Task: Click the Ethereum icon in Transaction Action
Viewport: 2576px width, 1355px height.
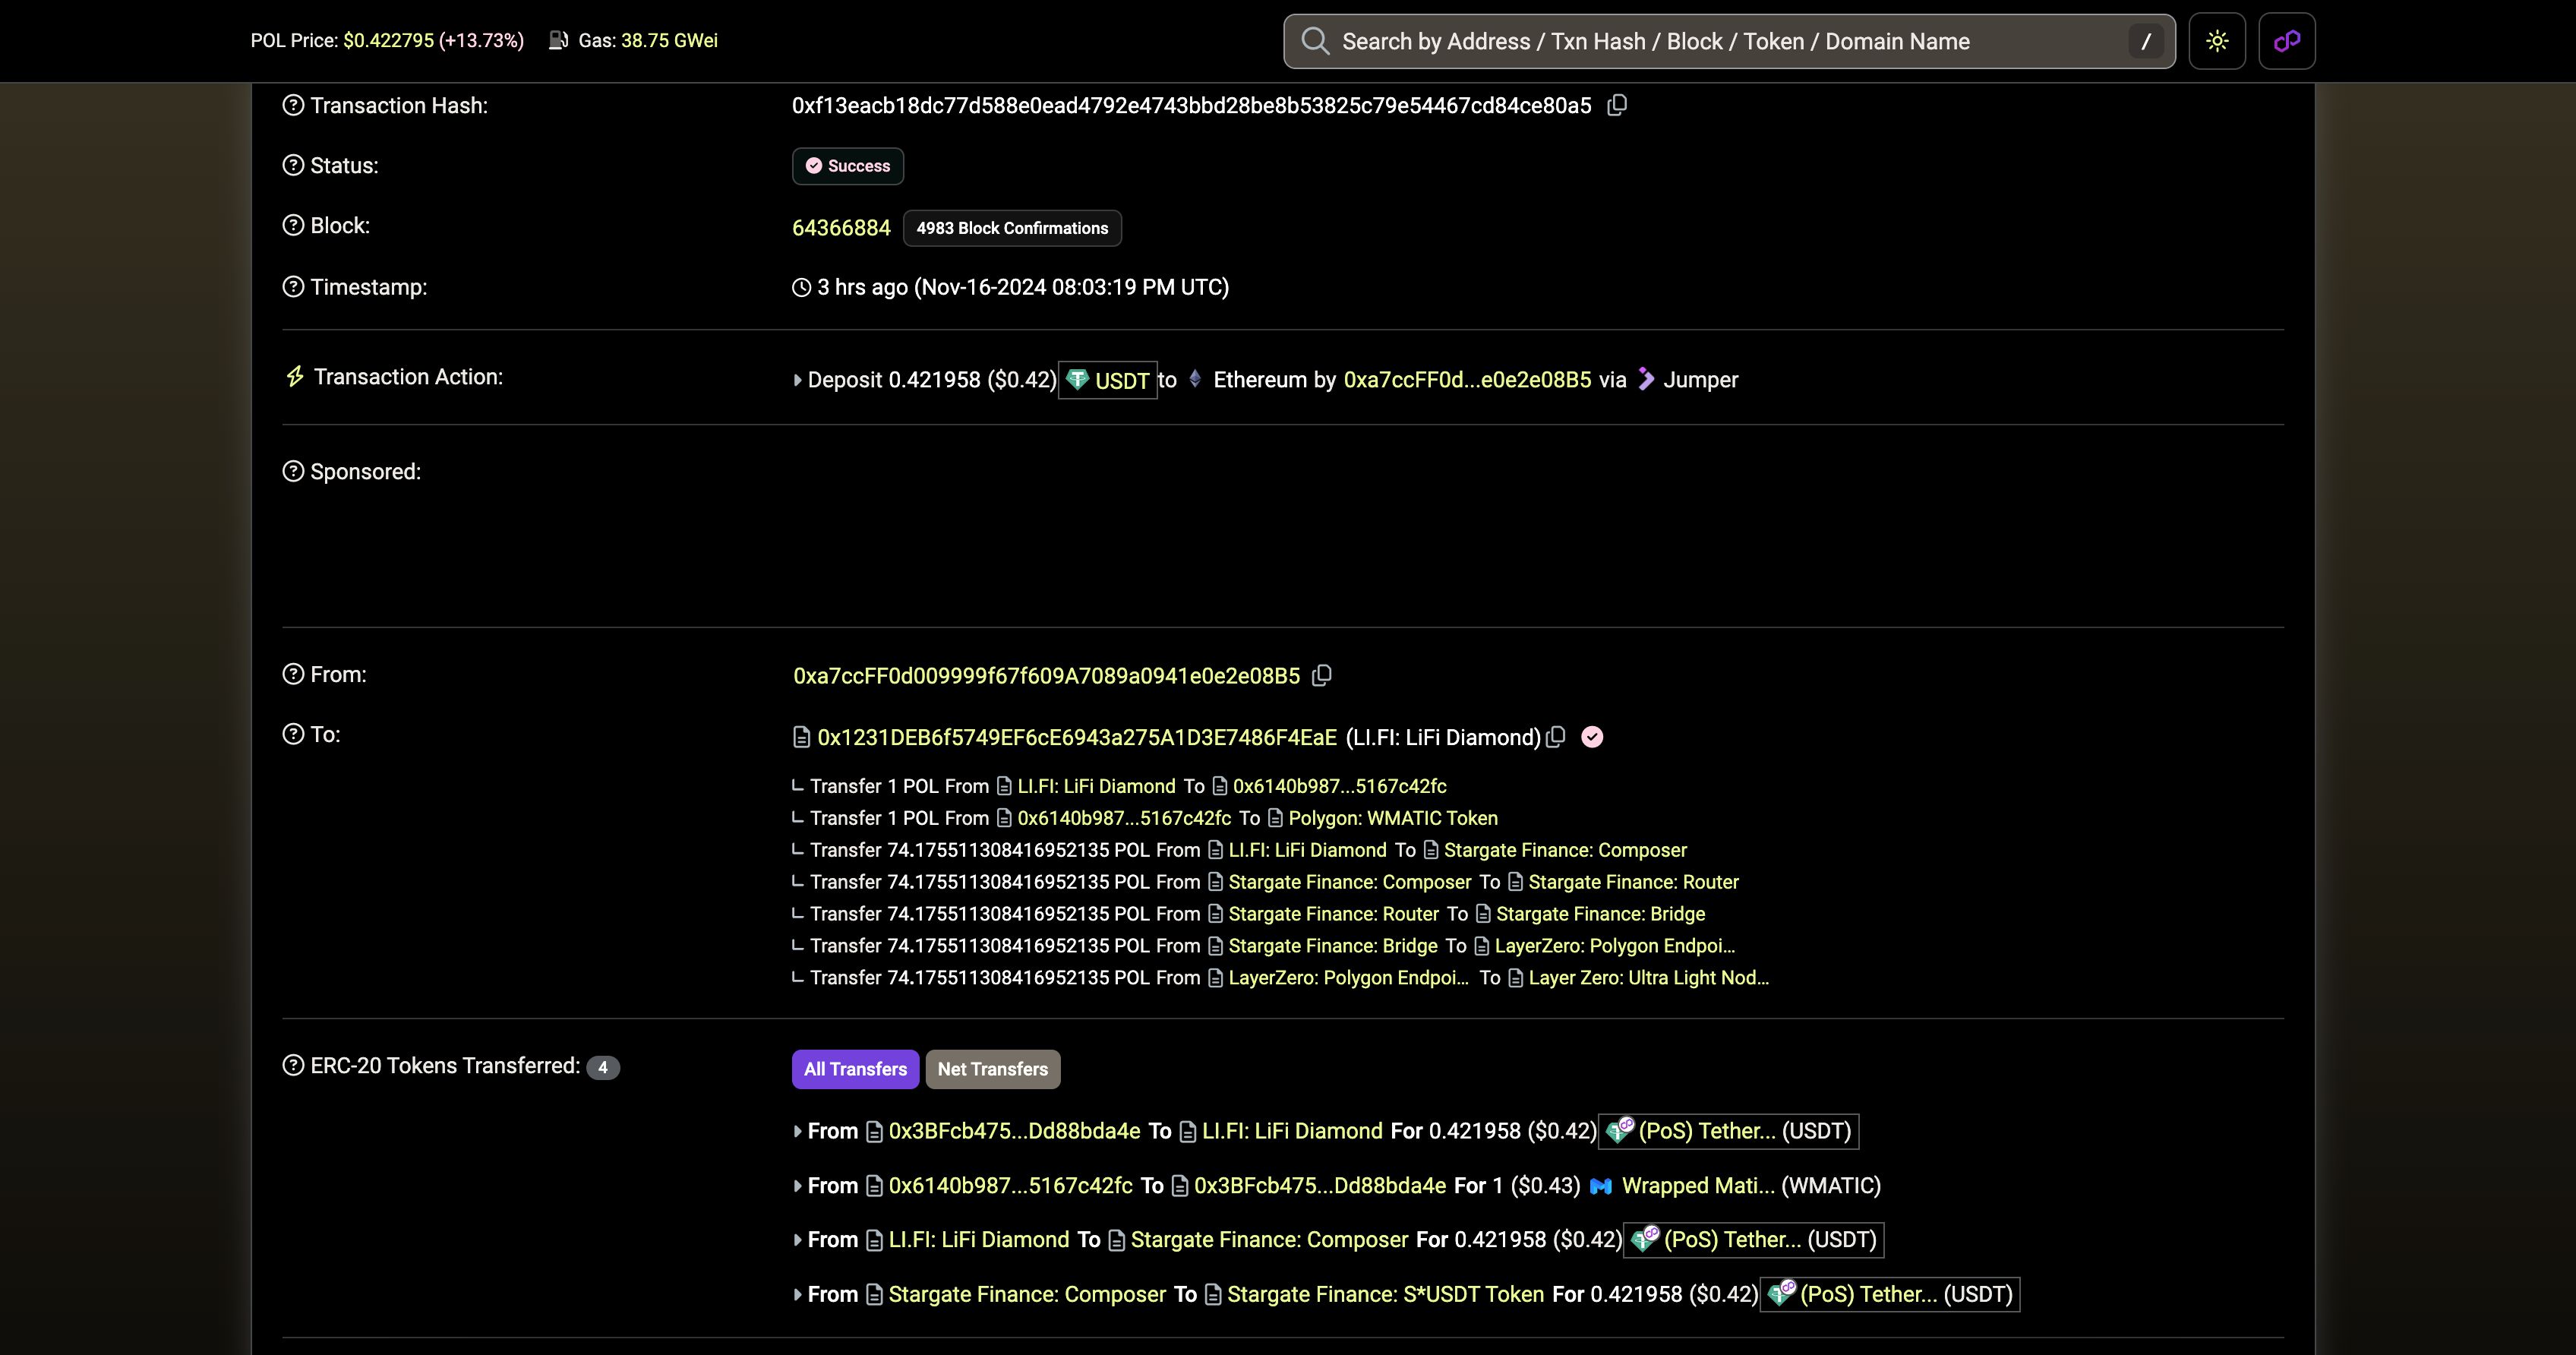Action: pos(1194,379)
